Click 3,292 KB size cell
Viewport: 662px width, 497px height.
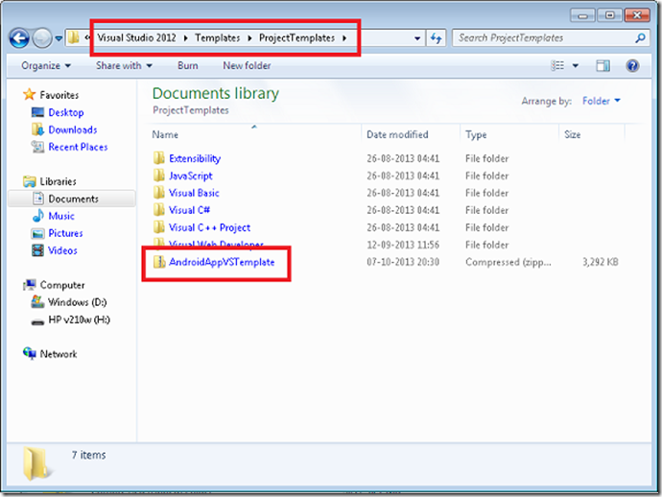[x=600, y=262]
